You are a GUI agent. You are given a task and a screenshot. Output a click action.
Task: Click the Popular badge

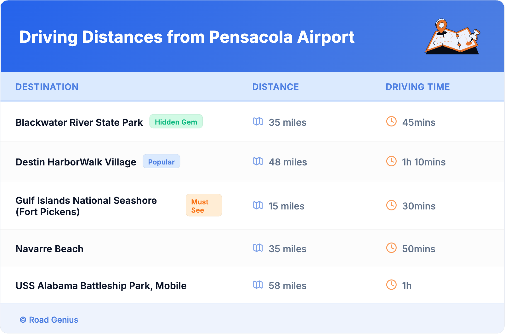tap(161, 162)
